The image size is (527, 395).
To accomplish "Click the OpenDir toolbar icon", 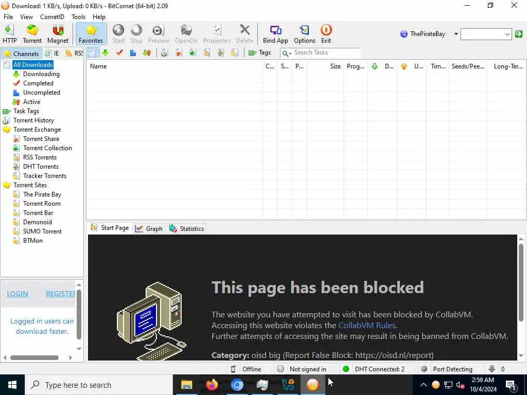I will [x=186, y=33].
